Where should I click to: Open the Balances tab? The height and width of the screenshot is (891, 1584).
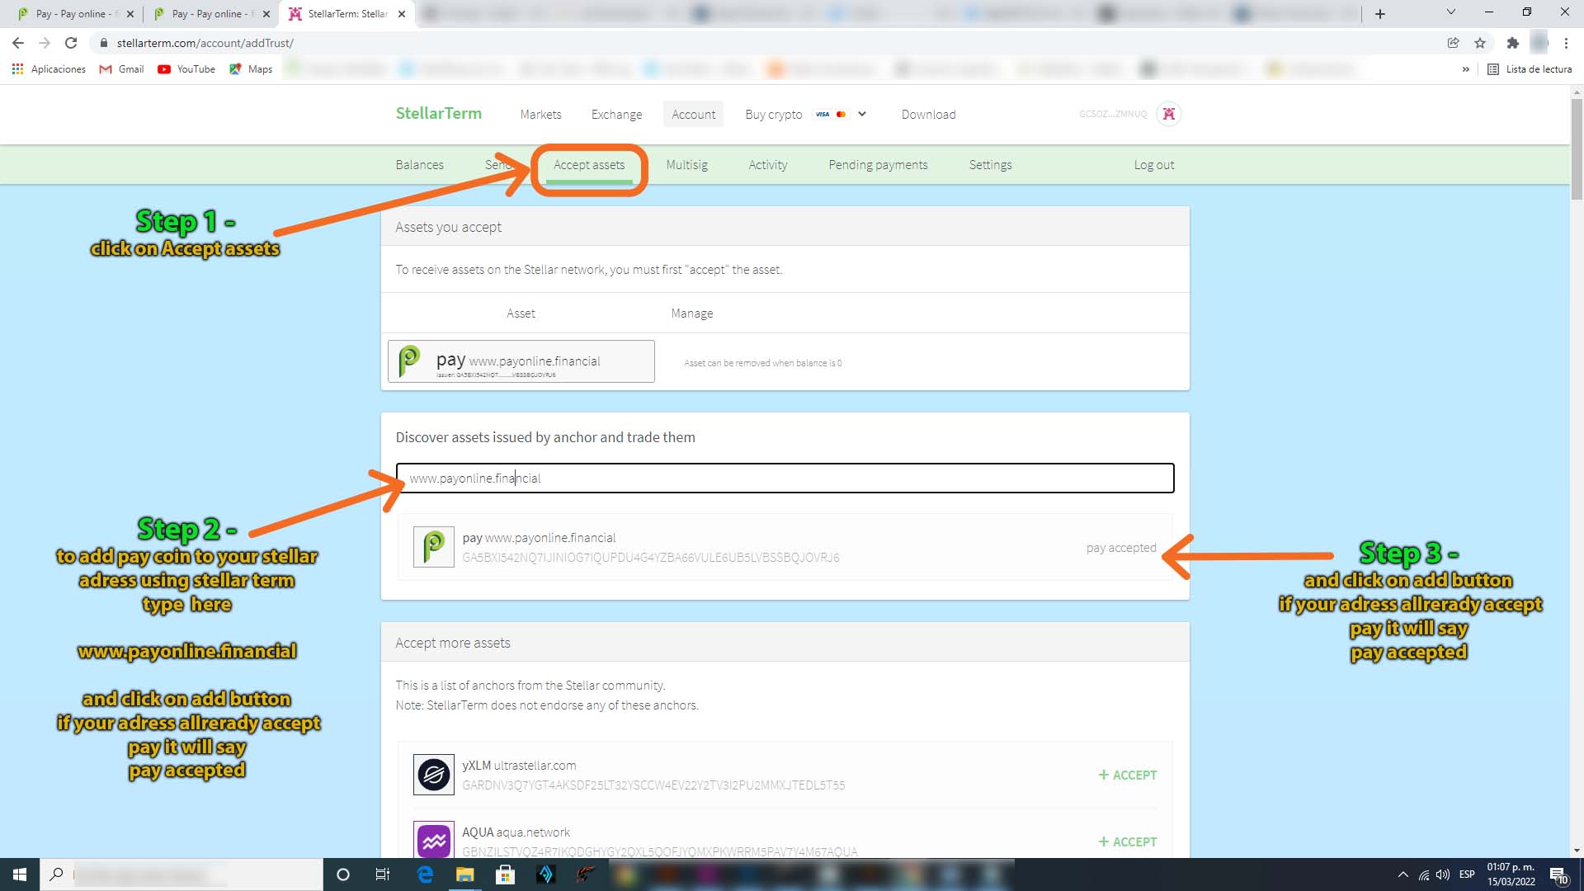point(419,165)
